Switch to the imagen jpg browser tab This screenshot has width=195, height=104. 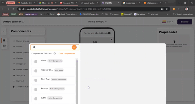(x=132, y=3)
